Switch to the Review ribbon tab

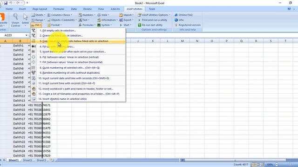(87, 9)
